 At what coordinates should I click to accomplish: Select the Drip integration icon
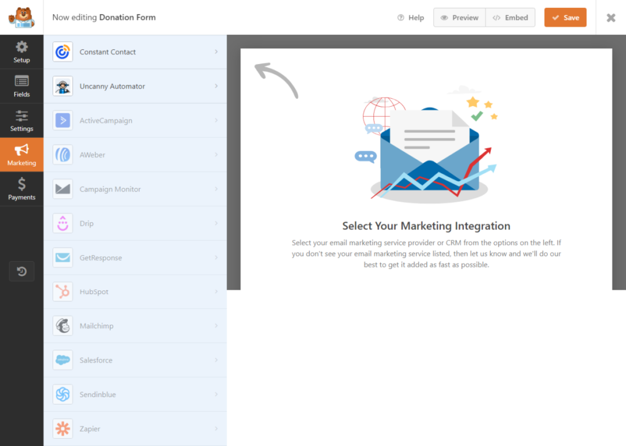[x=63, y=223]
